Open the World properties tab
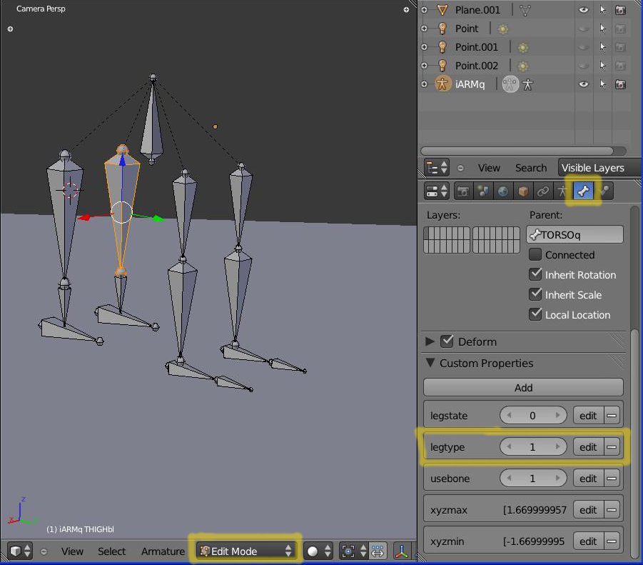The width and height of the screenshot is (643, 565). (x=503, y=191)
